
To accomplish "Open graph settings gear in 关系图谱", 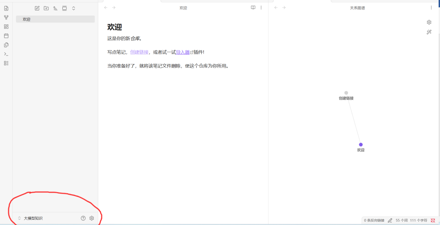I will (429, 22).
